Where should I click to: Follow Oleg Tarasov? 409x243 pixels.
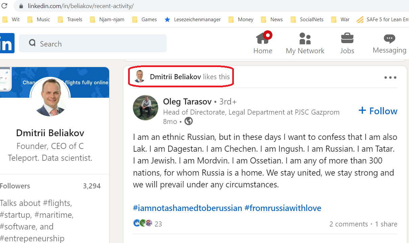tap(378, 111)
